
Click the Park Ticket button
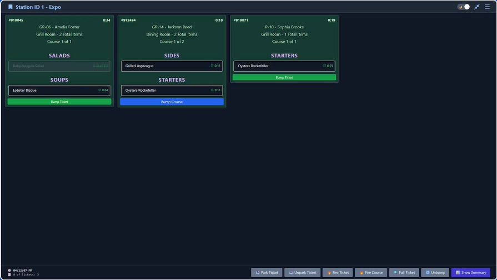point(267,272)
